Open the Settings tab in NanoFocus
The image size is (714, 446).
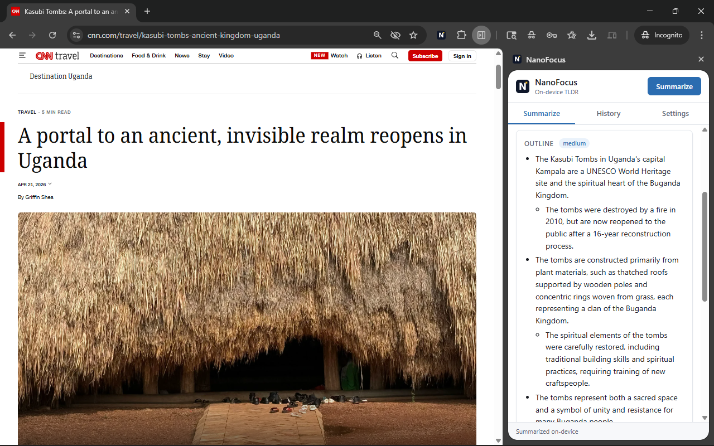click(x=675, y=113)
